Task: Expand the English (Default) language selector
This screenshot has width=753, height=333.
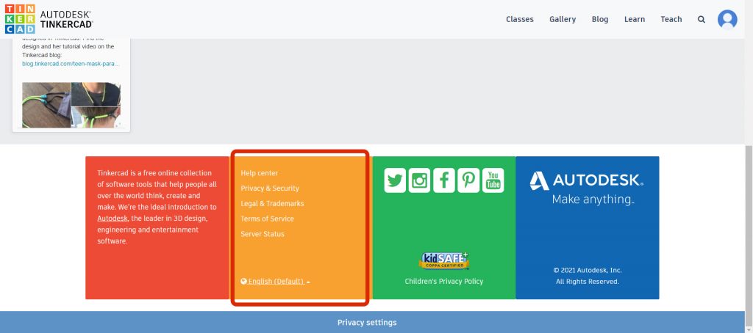Action: [x=275, y=281]
